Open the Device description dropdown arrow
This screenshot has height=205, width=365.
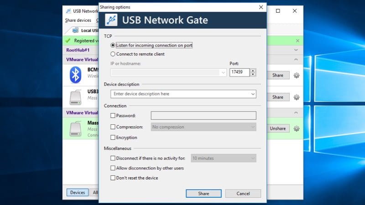pos(253,94)
